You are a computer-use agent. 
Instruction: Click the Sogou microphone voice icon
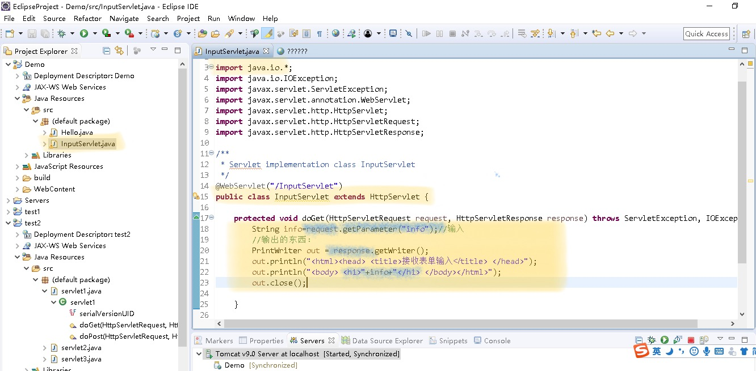pos(707,351)
